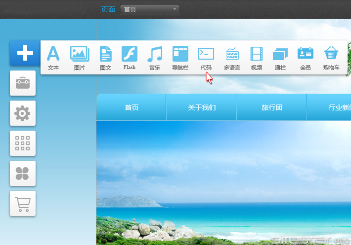This screenshot has height=245, width=351.
Task: Click the 首页 navigation menu item
Action: pos(132,107)
